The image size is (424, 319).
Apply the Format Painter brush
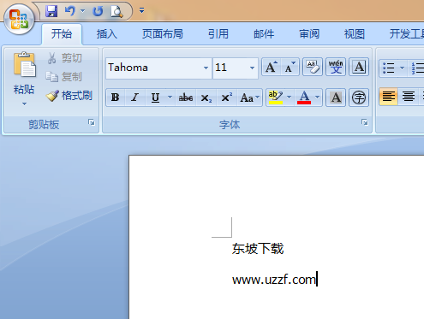pos(69,96)
